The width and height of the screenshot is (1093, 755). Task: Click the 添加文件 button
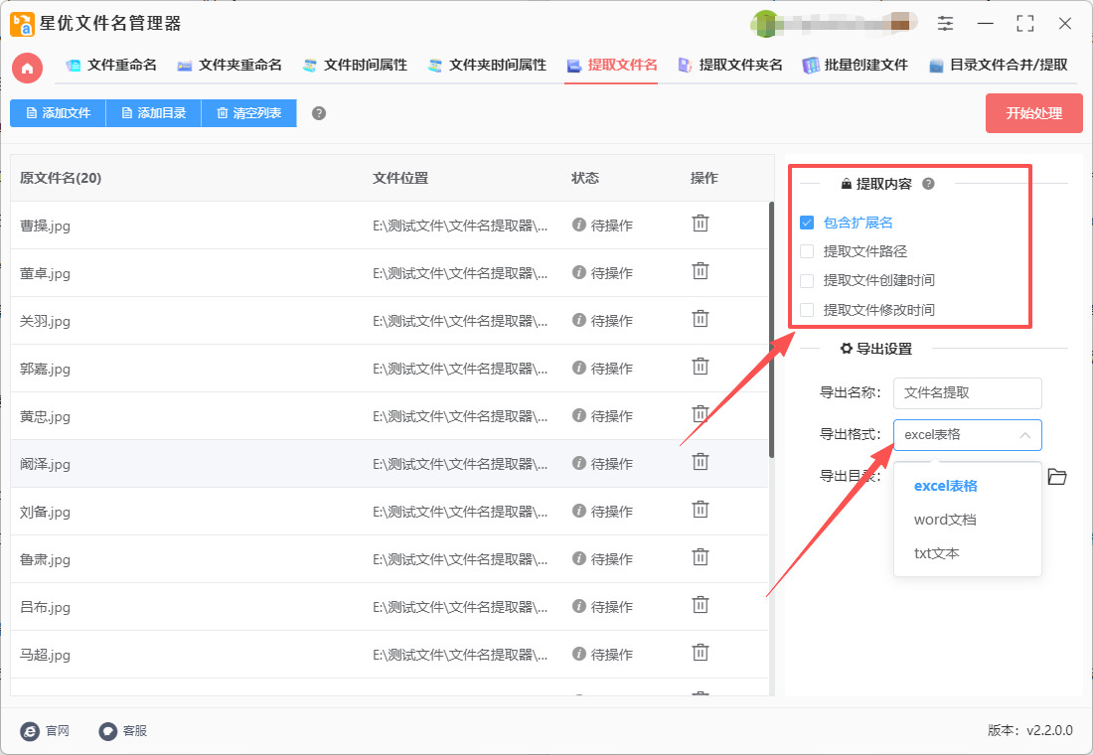(58, 113)
